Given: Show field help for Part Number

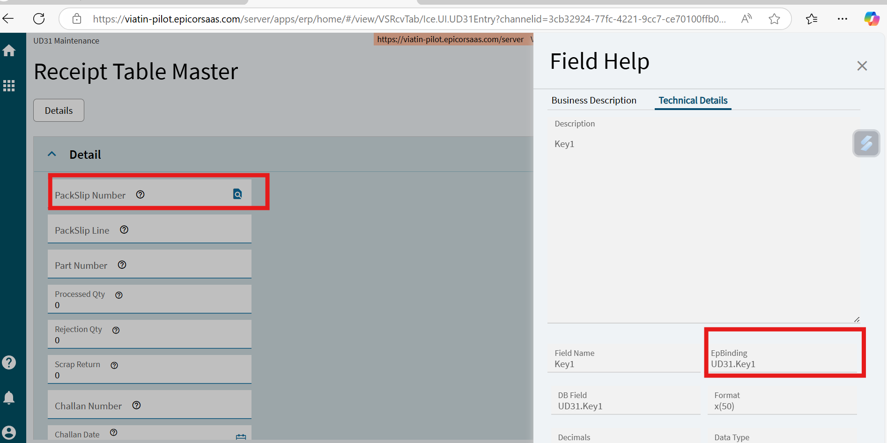Looking at the screenshot, I should (122, 265).
